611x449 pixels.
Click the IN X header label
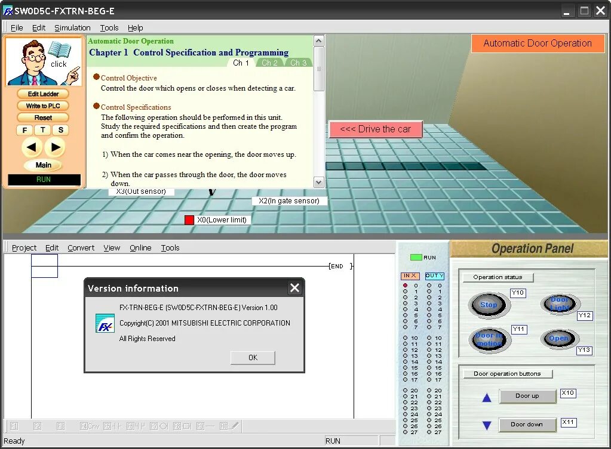click(x=410, y=276)
